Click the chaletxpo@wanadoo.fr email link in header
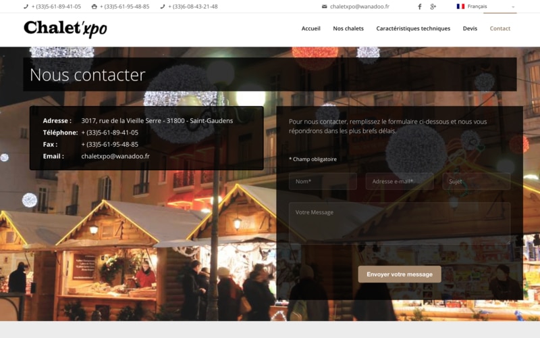540x338 pixels. point(360,7)
